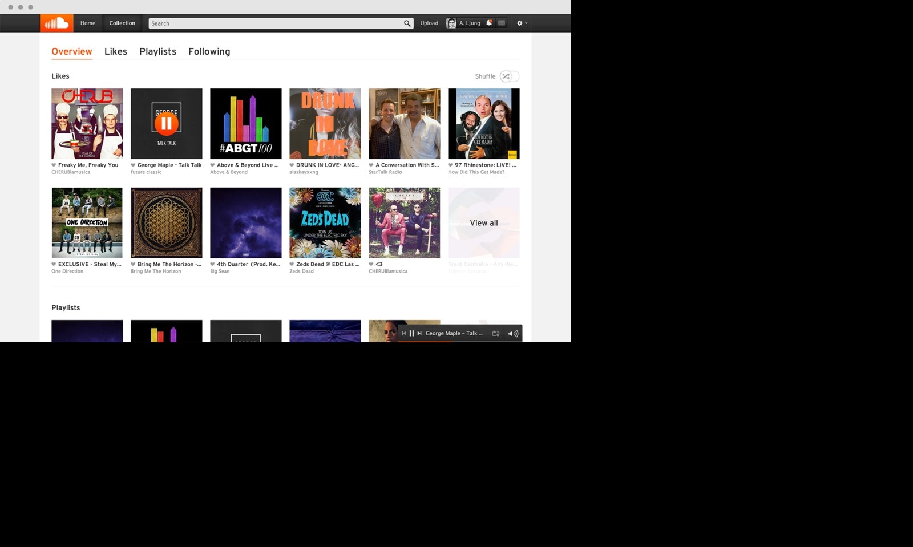The width and height of the screenshot is (913, 547).
Task: Open messages envelope icon
Action: click(x=502, y=23)
